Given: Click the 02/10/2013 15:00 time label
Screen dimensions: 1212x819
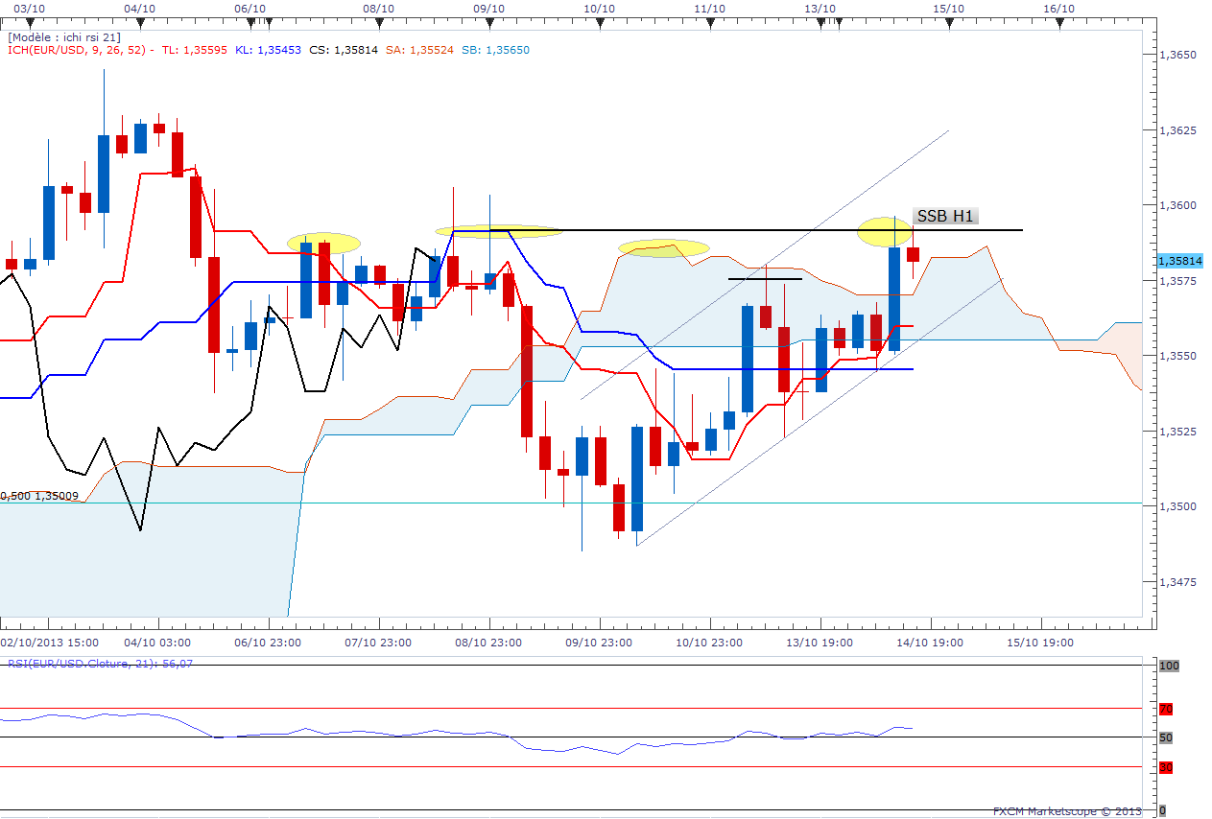Looking at the screenshot, I should (48, 643).
